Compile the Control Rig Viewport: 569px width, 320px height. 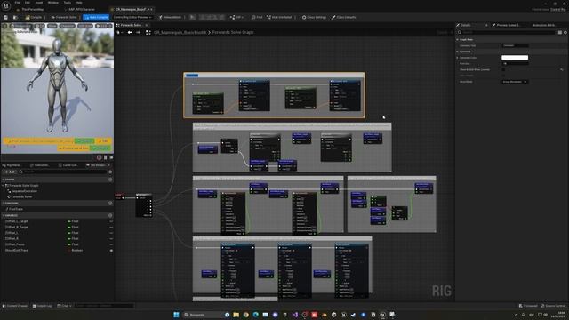[x=34, y=17]
